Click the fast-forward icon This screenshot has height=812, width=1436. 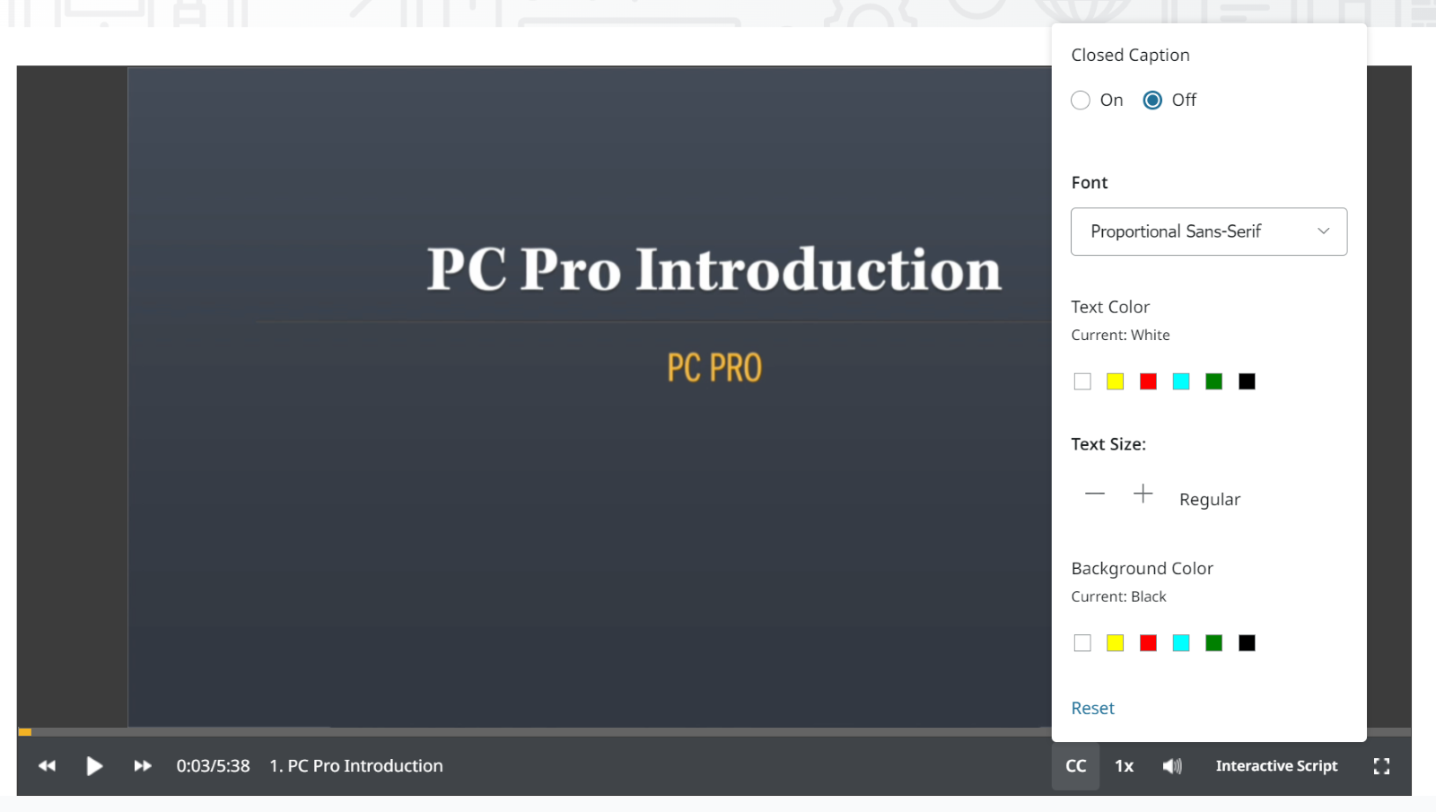pyautogui.click(x=143, y=766)
